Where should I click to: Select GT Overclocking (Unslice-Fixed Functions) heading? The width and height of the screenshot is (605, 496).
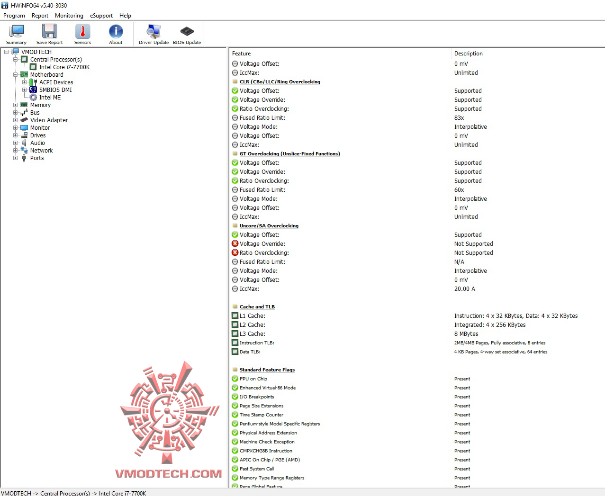pyautogui.click(x=290, y=154)
